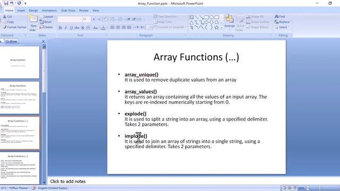
Task: Toggle italic formatting
Action: pyautogui.click(x=66, y=28)
